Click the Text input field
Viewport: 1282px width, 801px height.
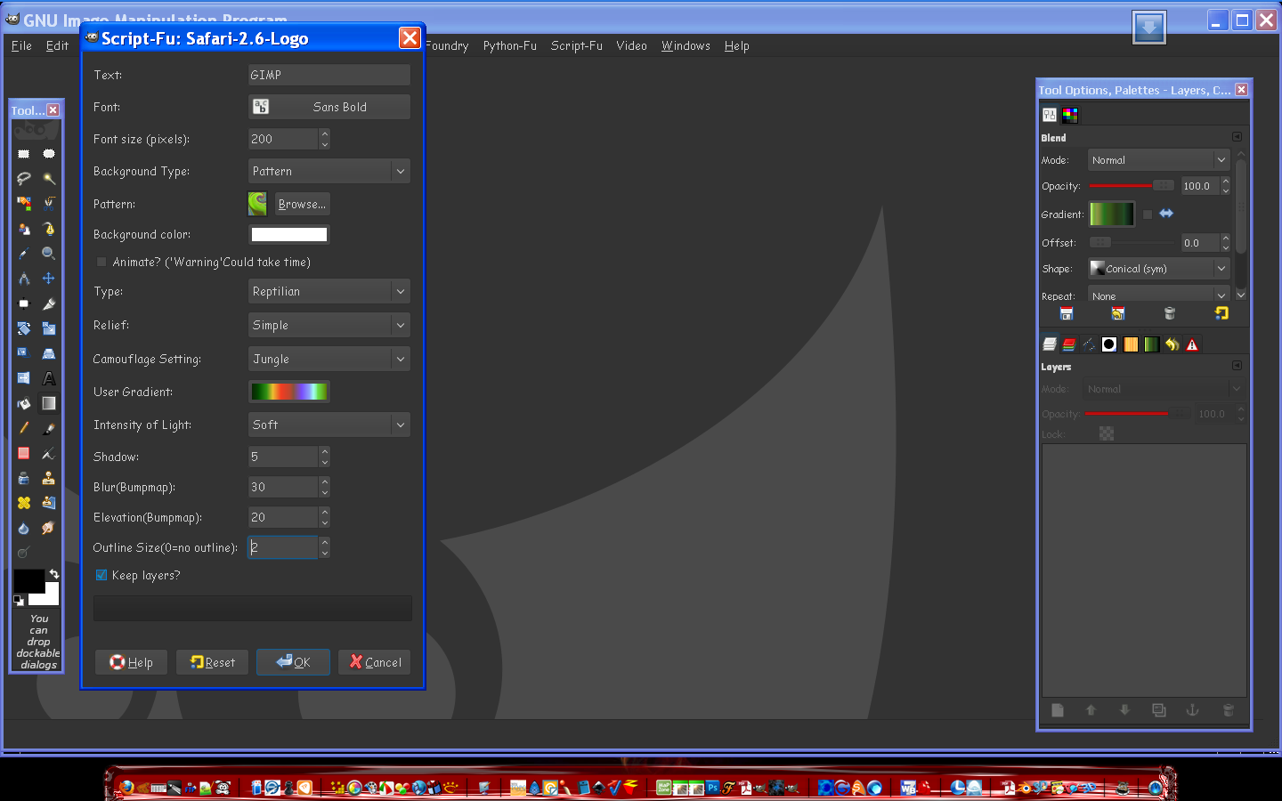pyautogui.click(x=329, y=75)
